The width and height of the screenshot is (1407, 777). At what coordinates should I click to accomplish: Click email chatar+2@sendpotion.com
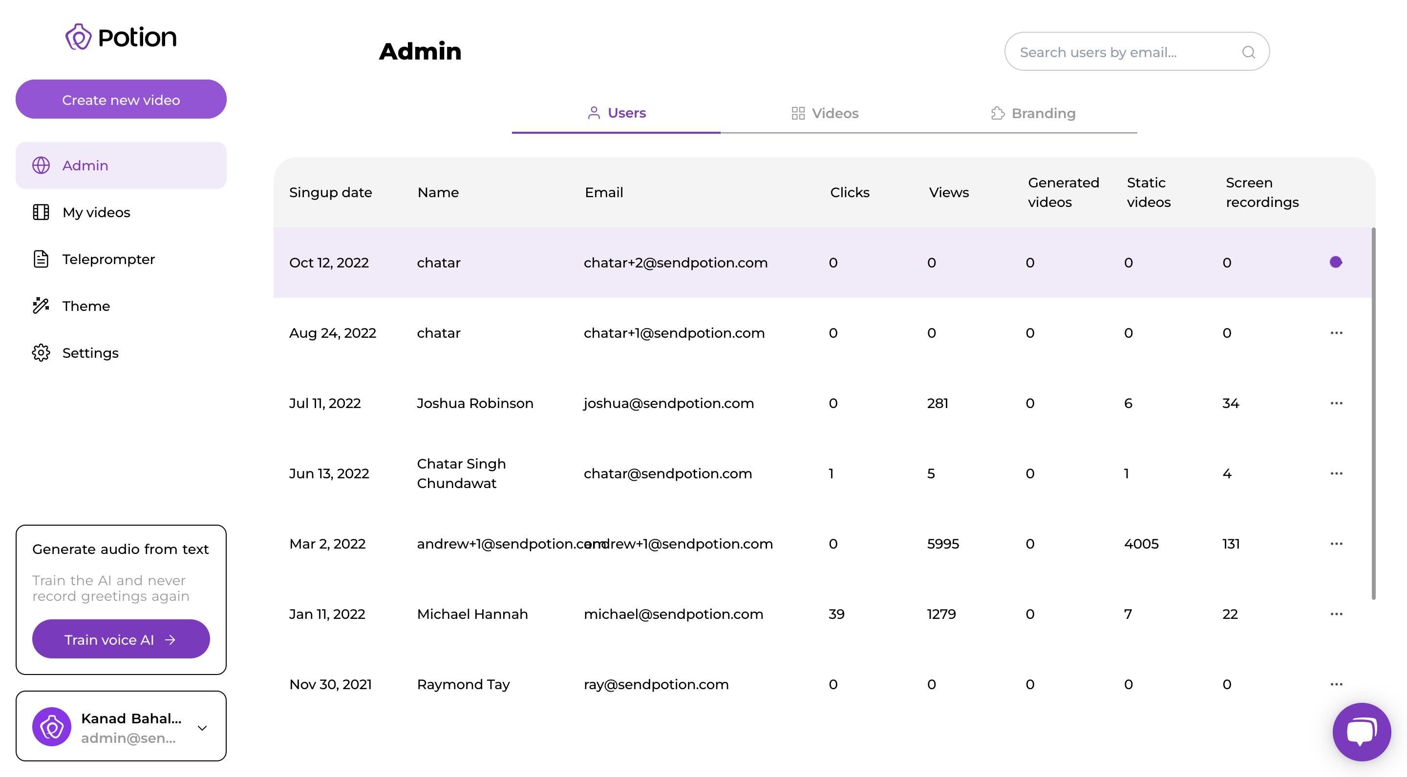pos(676,263)
